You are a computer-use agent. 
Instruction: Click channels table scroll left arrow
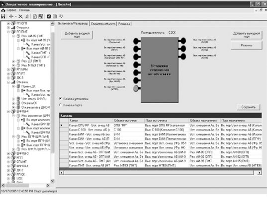(62, 173)
